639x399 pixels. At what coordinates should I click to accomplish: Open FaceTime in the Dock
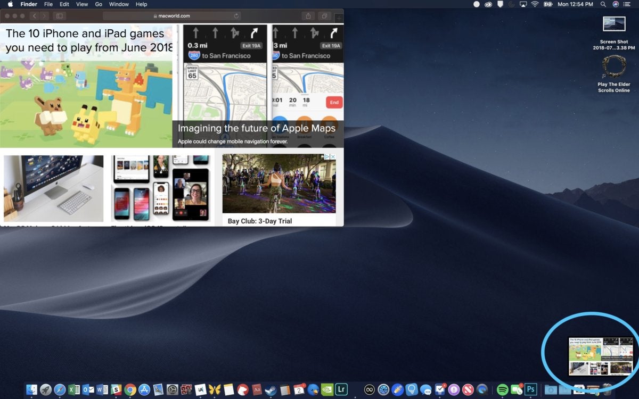[x=517, y=390]
